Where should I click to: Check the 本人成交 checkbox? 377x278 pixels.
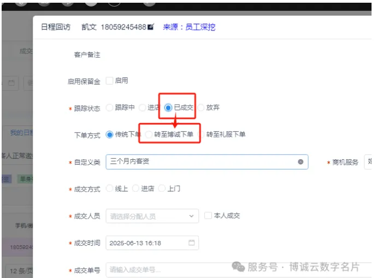208,216
